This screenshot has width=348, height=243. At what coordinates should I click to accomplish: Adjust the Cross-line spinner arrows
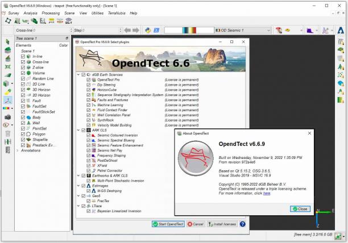[71, 30]
